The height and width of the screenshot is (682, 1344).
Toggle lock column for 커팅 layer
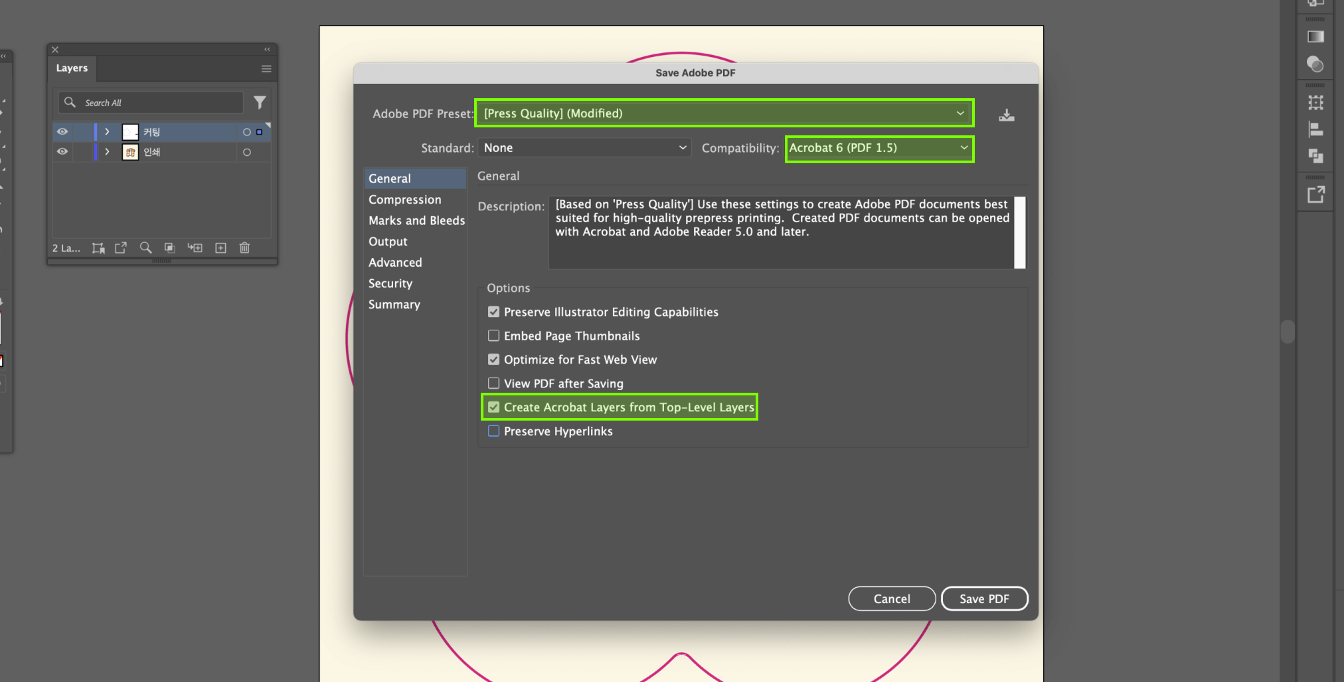(82, 132)
